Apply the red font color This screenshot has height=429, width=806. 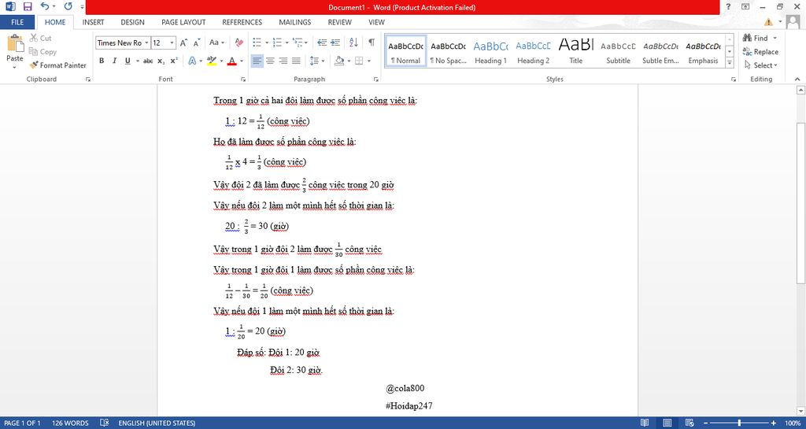tap(232, 61)
